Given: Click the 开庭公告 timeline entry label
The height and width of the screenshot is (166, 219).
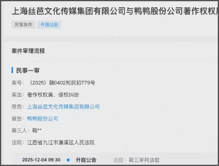Looking at the screenshot, I should click(x=86, y=160).
